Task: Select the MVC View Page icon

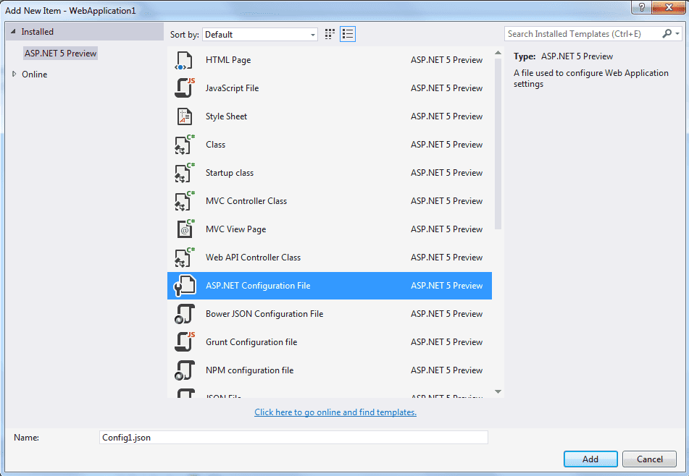Action: (x=185, y=229)
